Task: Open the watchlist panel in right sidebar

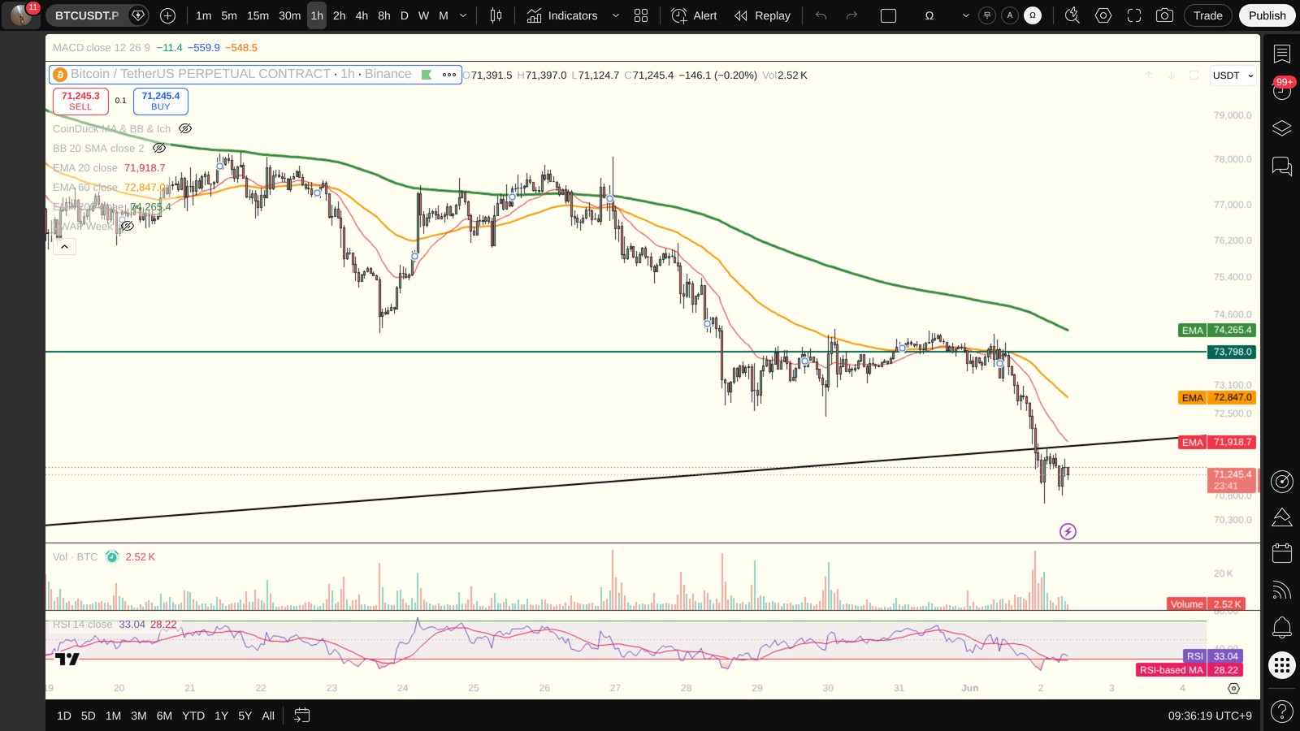Action: pos(1281,54)
